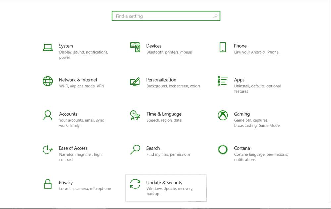Click the Update & Security refresh arrows icon
This screenshot has height=209, width=331.
tap(135, 184)
